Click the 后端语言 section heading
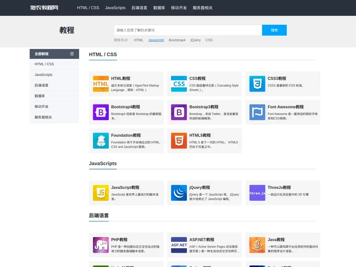Viewport: 356px width, 267px height. tap(99, 216)
